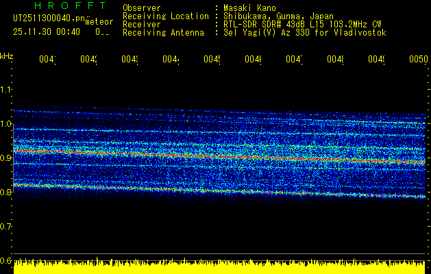Screen dimensions: 431x274
Task: Click the 0.6 frequency axis label
Action: [x=5, y=260]
